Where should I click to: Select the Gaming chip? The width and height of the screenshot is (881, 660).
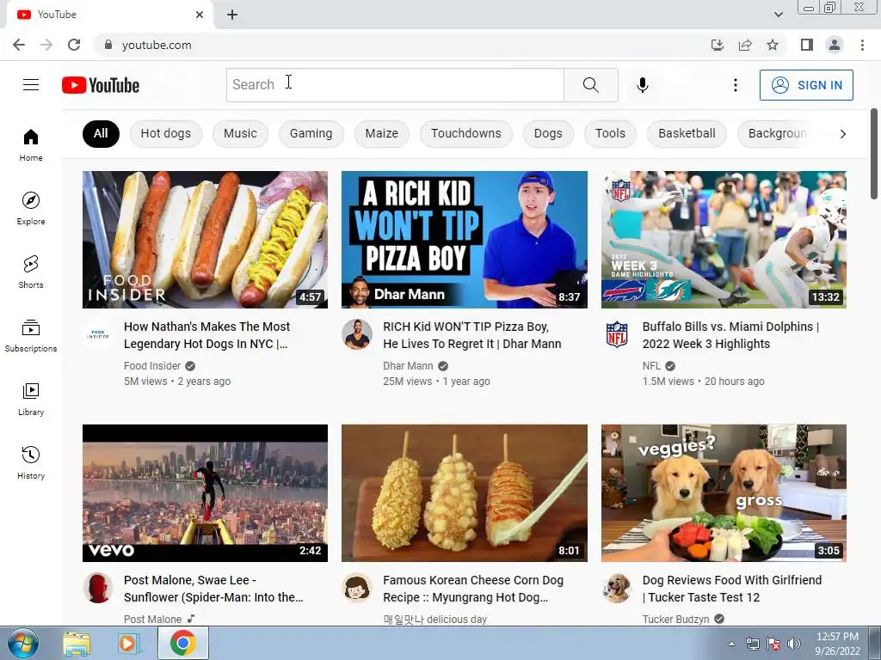point(311,133)
